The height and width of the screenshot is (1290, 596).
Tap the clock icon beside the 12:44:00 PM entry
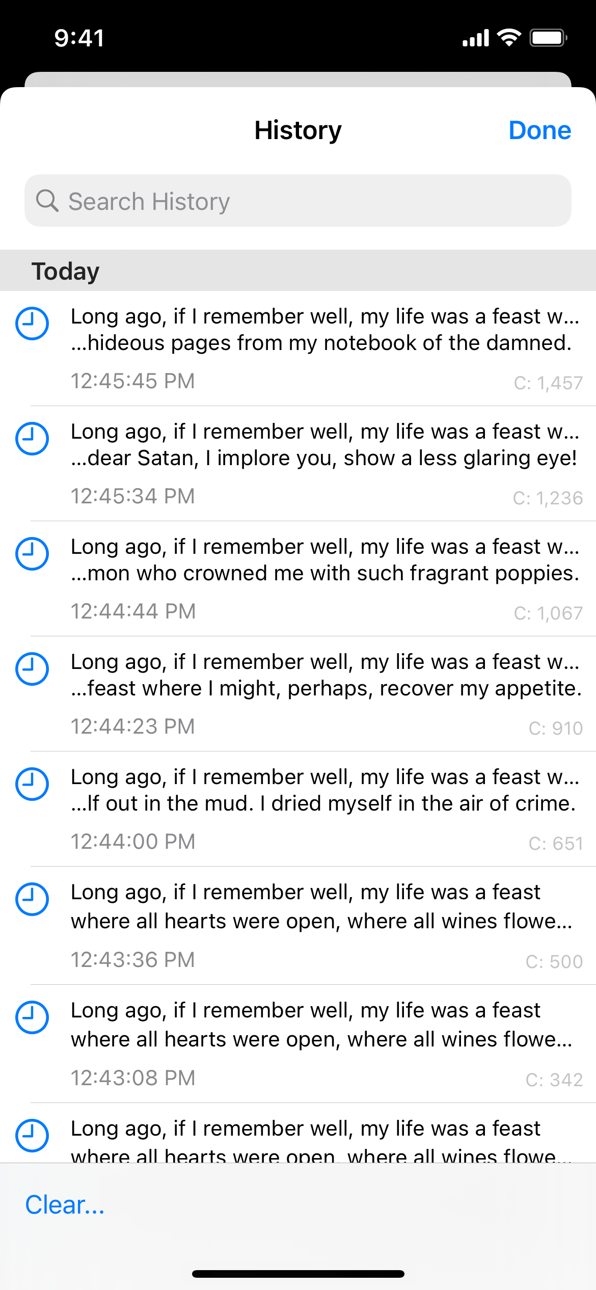point(32,784)
